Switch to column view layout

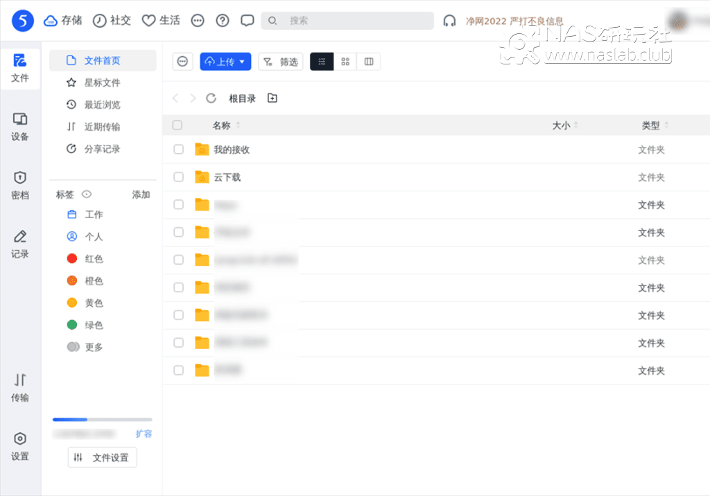[x=368, y=61]
